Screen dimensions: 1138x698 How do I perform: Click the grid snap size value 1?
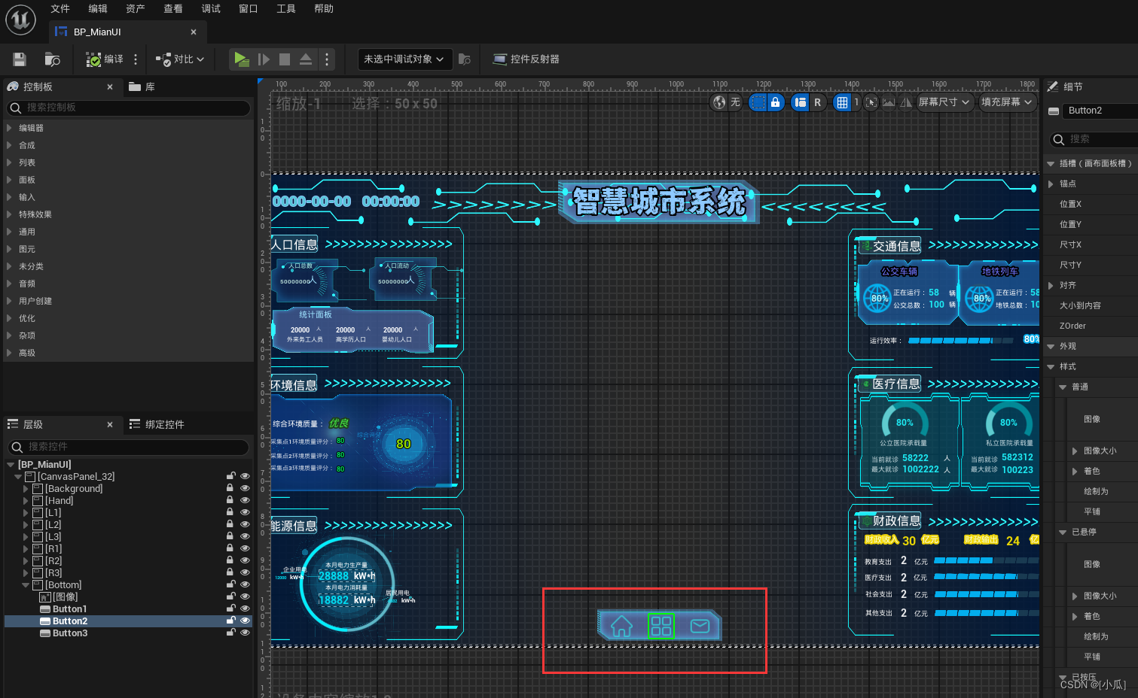[x=856, y=102]
